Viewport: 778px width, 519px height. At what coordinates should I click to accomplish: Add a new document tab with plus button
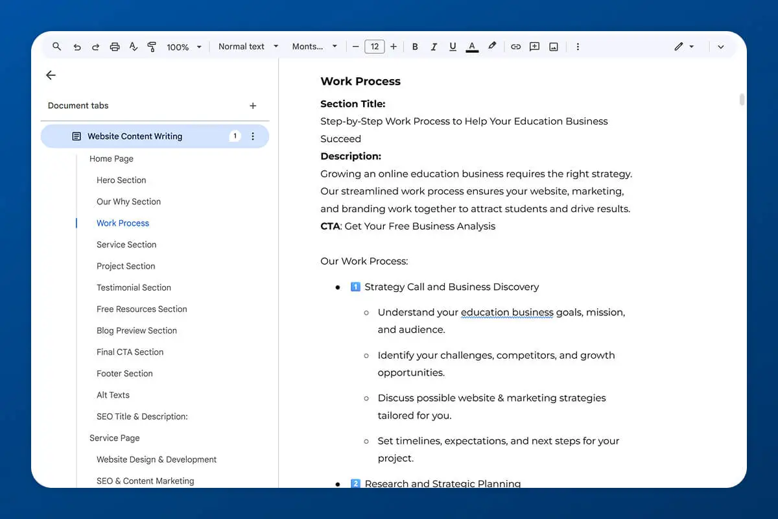coord(253,105)
